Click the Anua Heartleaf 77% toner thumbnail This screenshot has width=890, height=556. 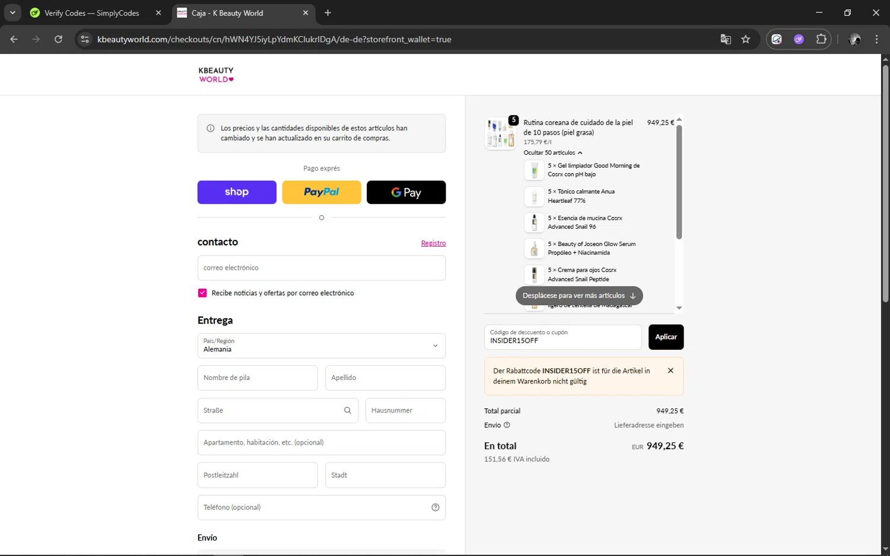click(x=534, y=196)
